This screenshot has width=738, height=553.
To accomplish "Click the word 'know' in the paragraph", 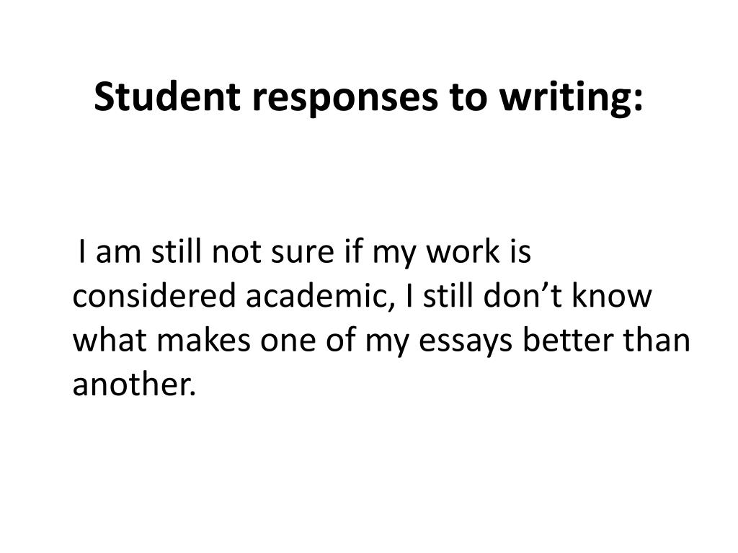I will click(x=612, y=296).
